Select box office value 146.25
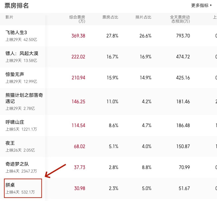 click(x=78, y=102)
